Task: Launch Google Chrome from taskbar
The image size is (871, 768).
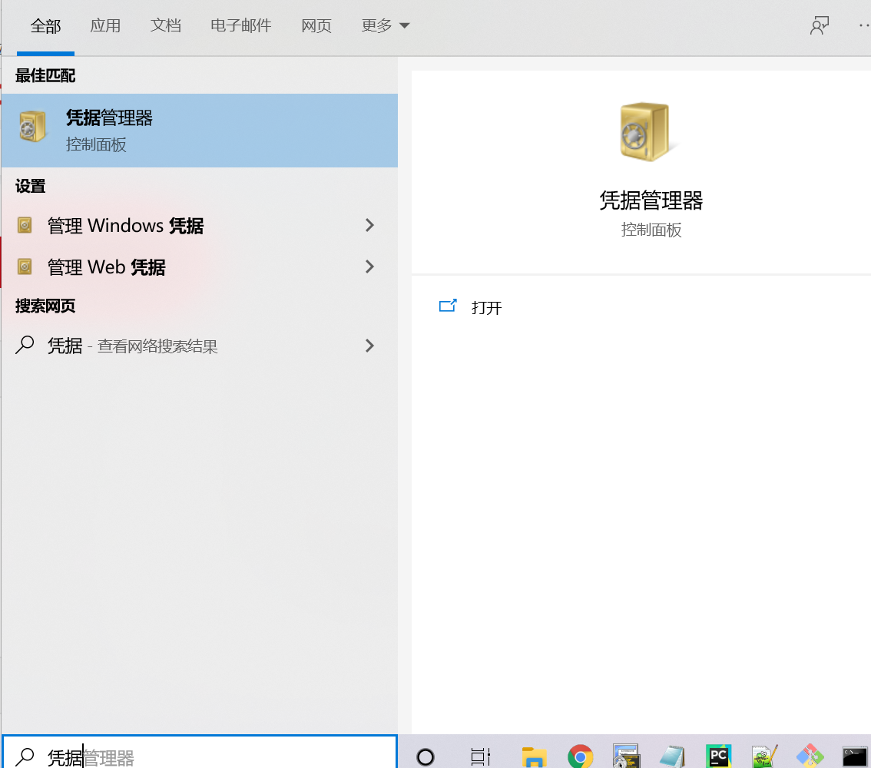Action: (x=581, y=756)
